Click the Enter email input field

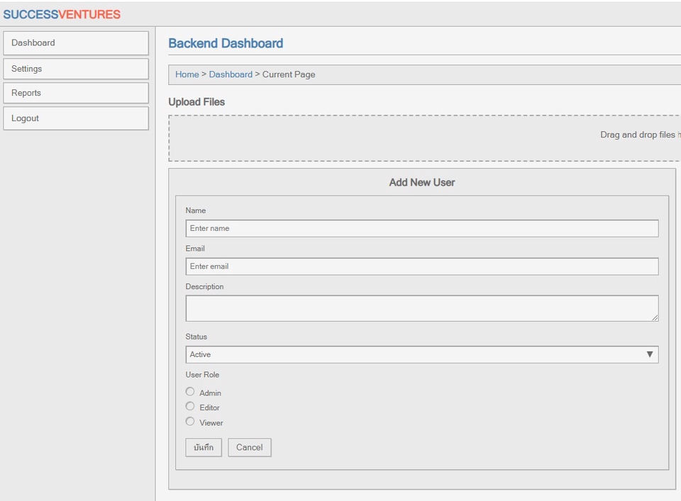click(421, 266)
